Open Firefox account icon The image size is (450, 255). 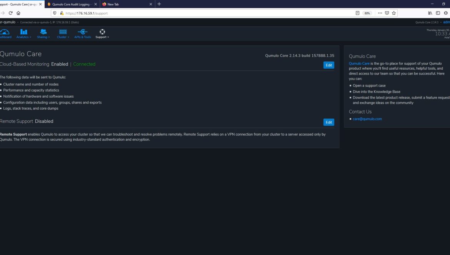(446, 13)
